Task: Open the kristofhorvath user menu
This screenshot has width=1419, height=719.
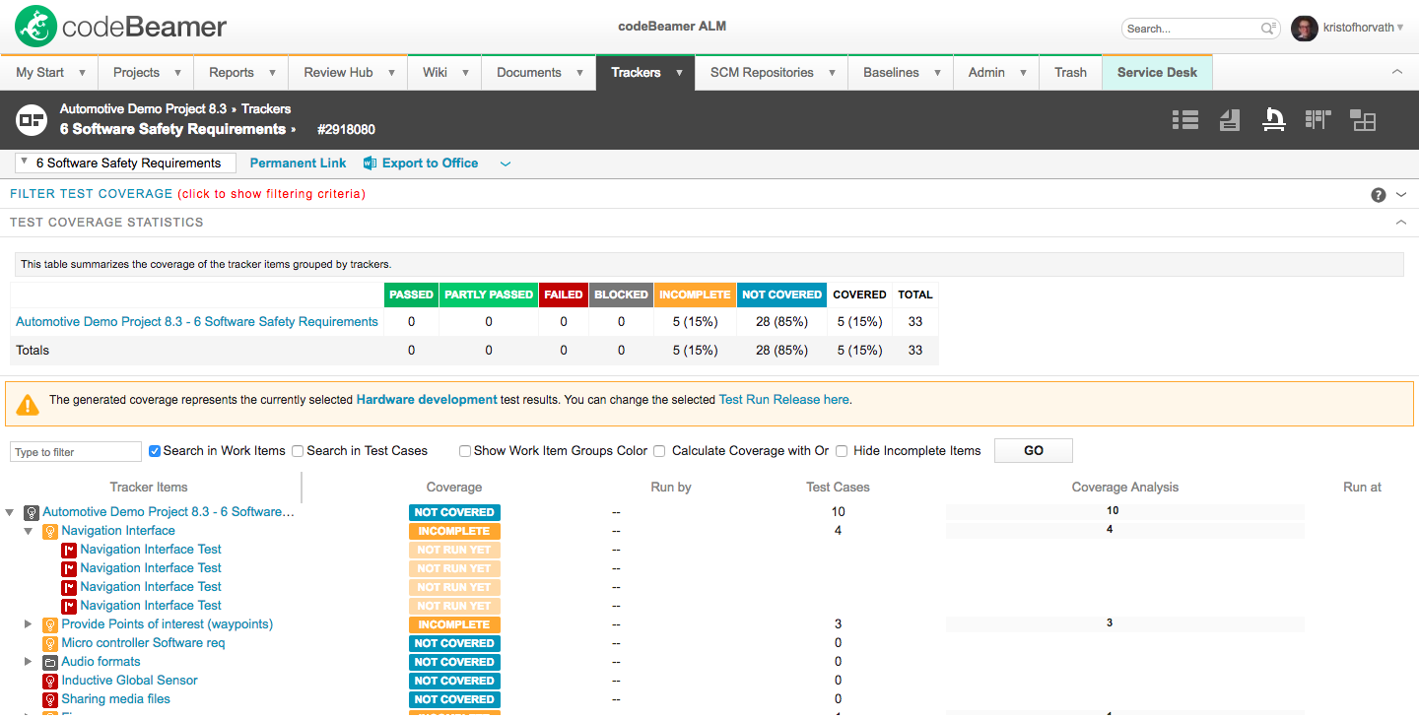Action: click(1364, 28)
